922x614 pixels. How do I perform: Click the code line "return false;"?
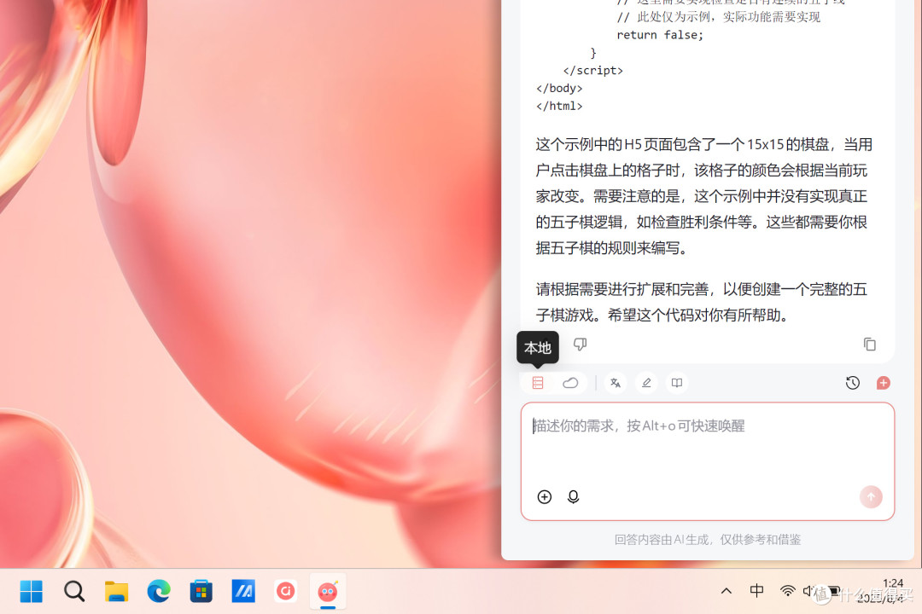click(660, 35)
